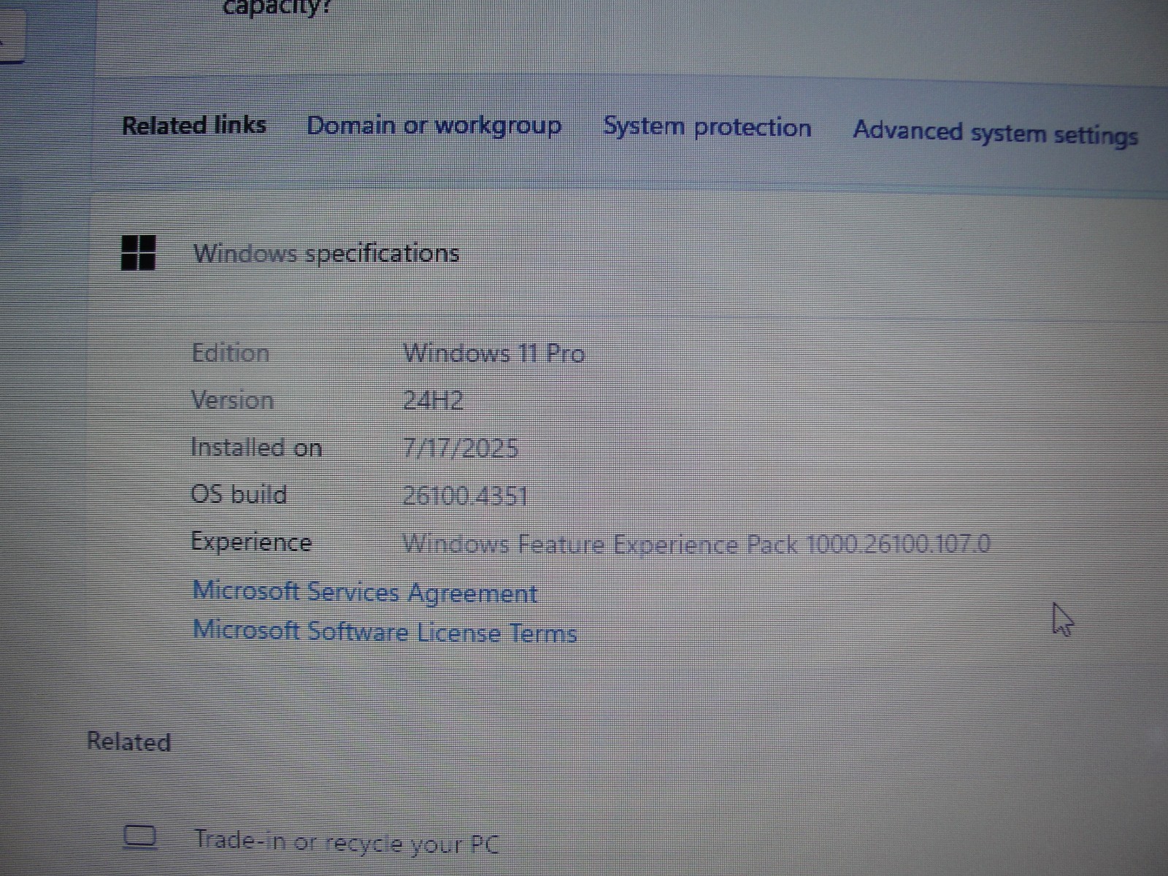
Task: Select the OS build 26100.4351 value
Action: [465, 496]
